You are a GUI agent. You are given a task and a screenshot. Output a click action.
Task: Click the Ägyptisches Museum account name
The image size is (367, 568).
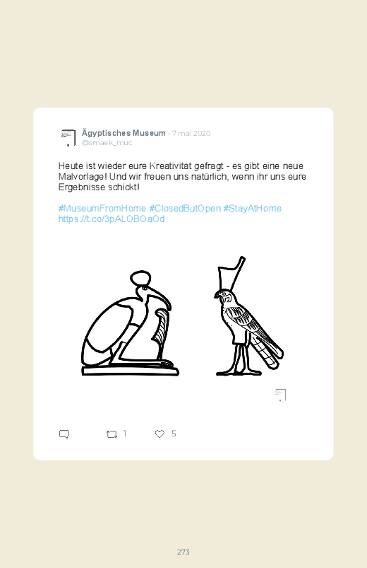point(124,133)
